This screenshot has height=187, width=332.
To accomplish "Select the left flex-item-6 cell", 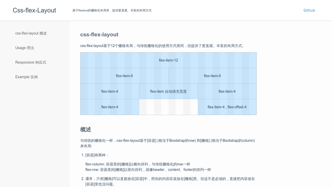I will 124,76.
